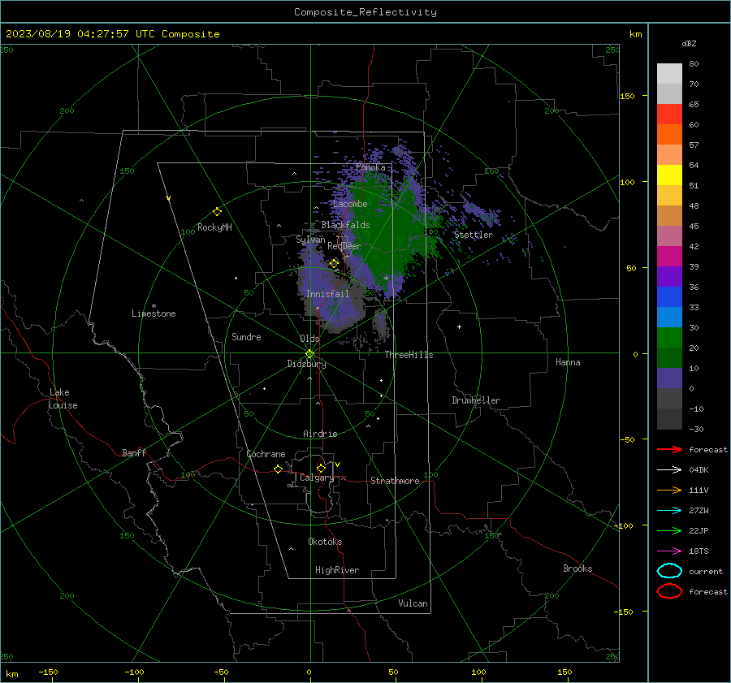Click the Hanna label
Image resolution: width=731 pixels, height=683 pixels.
coord(568,362)
